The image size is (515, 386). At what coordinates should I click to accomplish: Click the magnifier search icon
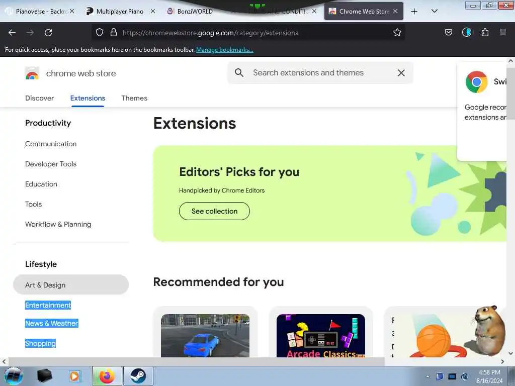(x=239, y=73)
